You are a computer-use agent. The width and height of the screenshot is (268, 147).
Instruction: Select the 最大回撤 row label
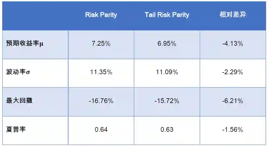point(19,101)
